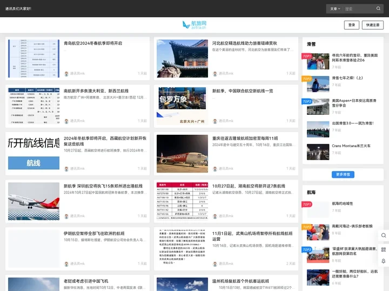Viewport: 389px width, 291px height.
Task: Click author avatar on 中国联合航空 article
Action: (215, 121)
